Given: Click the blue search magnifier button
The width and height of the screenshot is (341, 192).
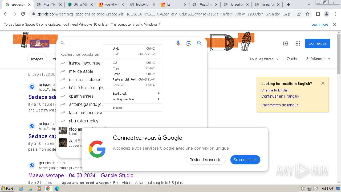Looking at the screenshot, I should click(x=199, y=43).
